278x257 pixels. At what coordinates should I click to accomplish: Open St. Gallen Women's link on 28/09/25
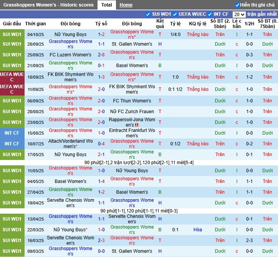(132, 44)
